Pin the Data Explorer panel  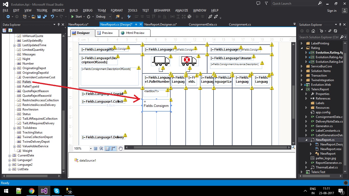click(x=59, y=24)
